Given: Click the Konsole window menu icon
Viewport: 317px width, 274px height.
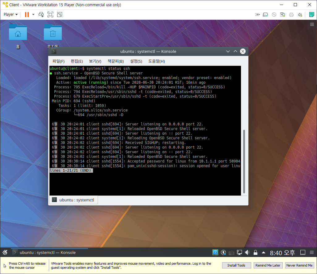Looking at the screenshot, I should coord(53,51).
